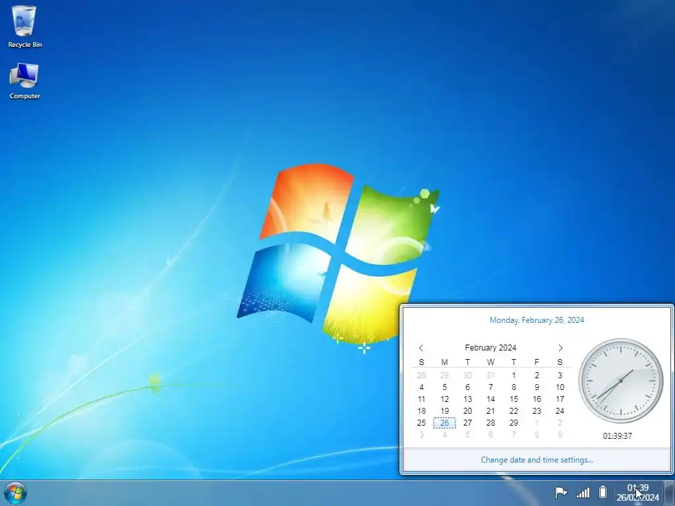
Task: Select February 24 in the calendar
Action: pyautogui.click(x=560, y=411)
